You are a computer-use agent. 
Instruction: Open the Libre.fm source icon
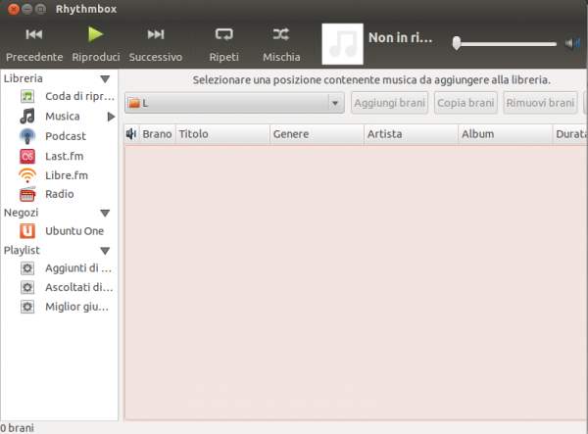click(27, 175)
